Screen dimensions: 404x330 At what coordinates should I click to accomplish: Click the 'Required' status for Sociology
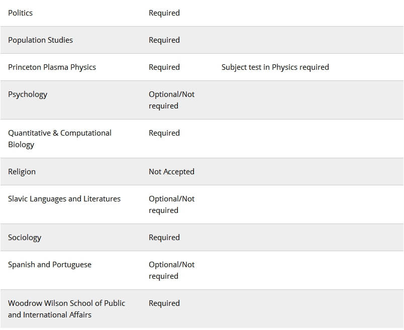(x=164, y=238)
